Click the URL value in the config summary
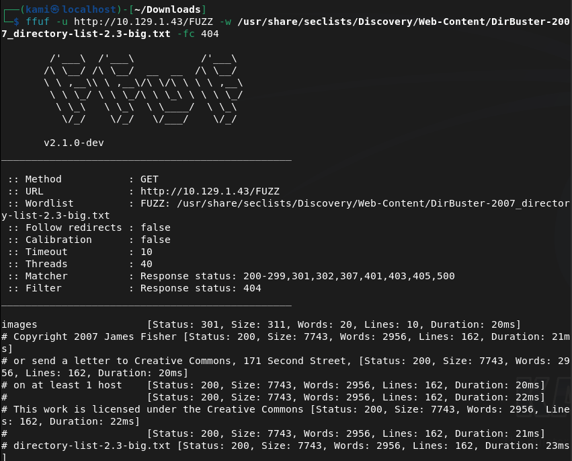The image size is (572, 461). [209, 191]
